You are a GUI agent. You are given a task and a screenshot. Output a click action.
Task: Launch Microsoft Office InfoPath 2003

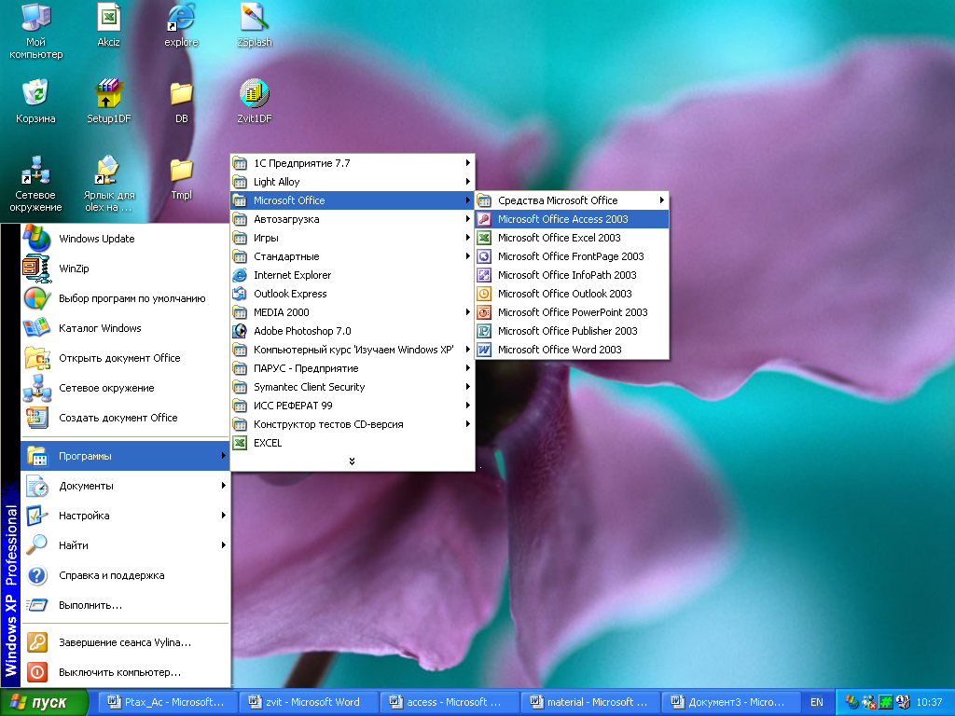[572, 275]
